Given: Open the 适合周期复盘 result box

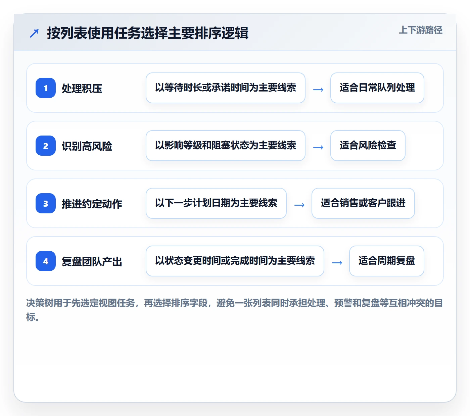Looking at the screenshot, I should pos(387,261).
